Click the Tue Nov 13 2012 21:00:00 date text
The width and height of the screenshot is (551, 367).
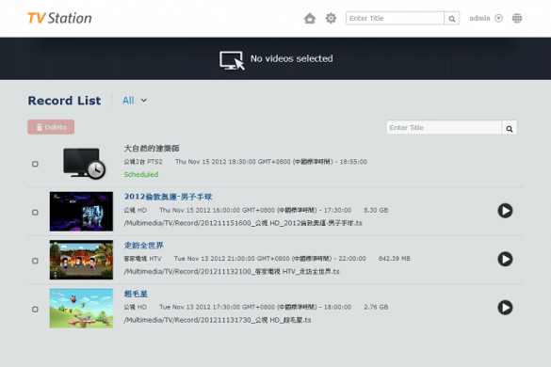coord(270,259)
